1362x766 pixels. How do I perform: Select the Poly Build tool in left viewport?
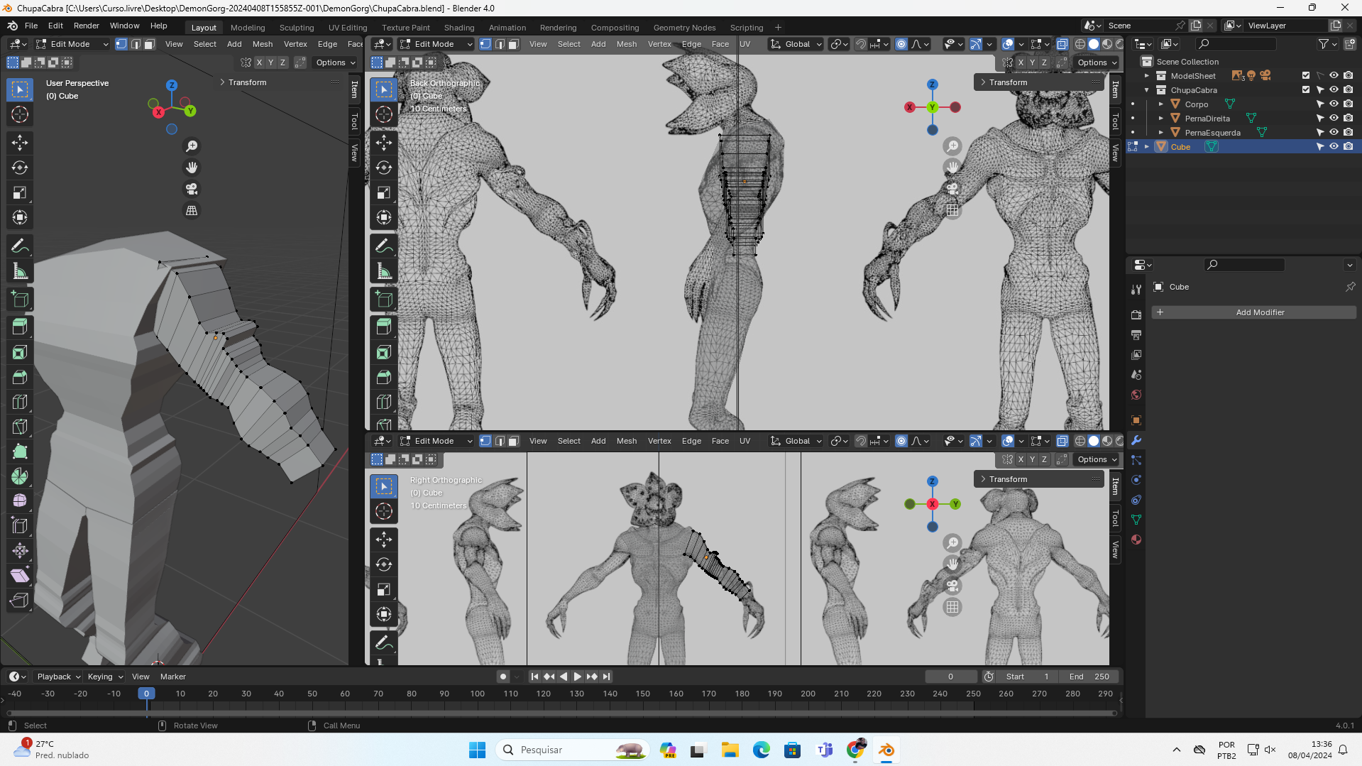[x=20, y=452]
